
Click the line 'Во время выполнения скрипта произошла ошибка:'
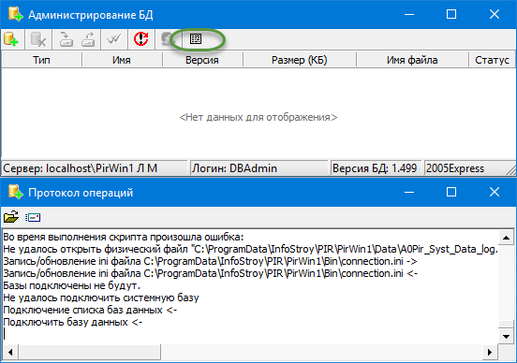[x=124, y=238]
